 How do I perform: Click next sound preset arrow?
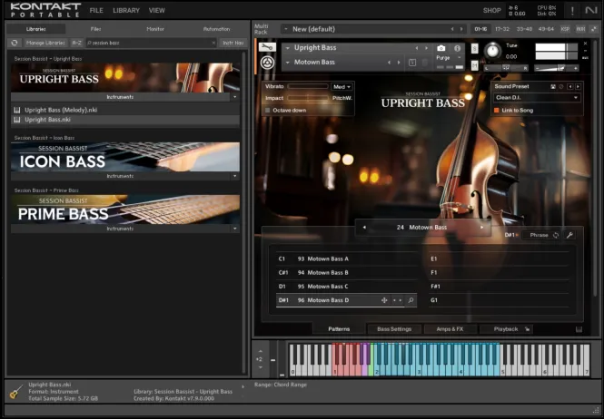578,87
